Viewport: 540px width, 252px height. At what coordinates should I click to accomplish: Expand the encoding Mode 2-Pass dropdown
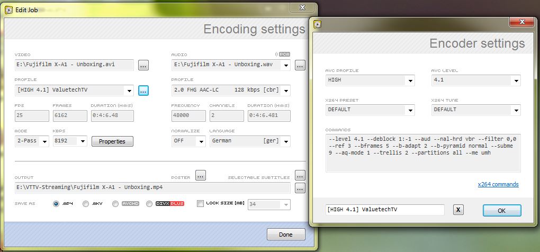(x=44, y=141)
